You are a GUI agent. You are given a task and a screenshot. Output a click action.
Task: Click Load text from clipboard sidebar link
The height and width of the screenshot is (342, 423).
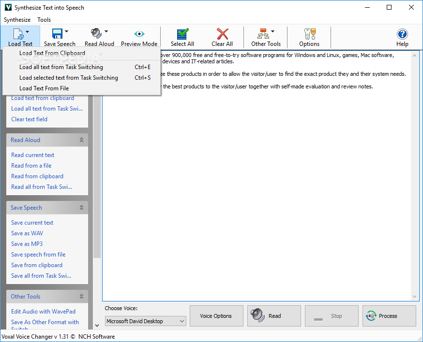point(43,98)
